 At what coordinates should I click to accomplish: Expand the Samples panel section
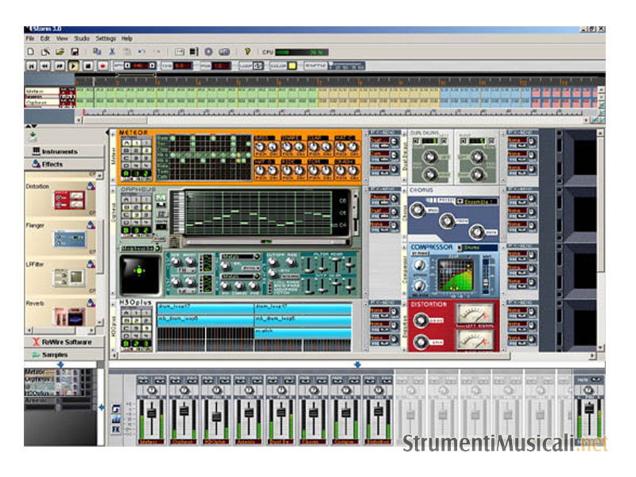(x=64, y=355)
